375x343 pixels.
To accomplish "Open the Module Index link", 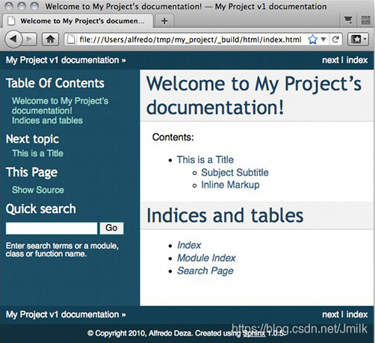I will [206, 258].
